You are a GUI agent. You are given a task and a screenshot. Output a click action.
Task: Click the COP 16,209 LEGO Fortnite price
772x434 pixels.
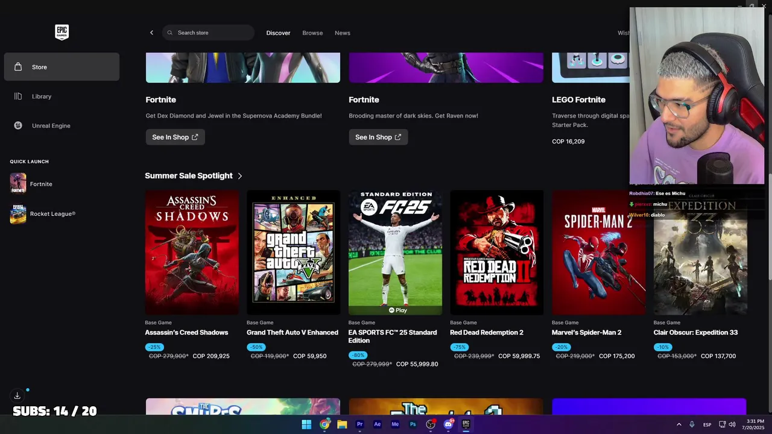pyautogui.click(x=568, y=142)
